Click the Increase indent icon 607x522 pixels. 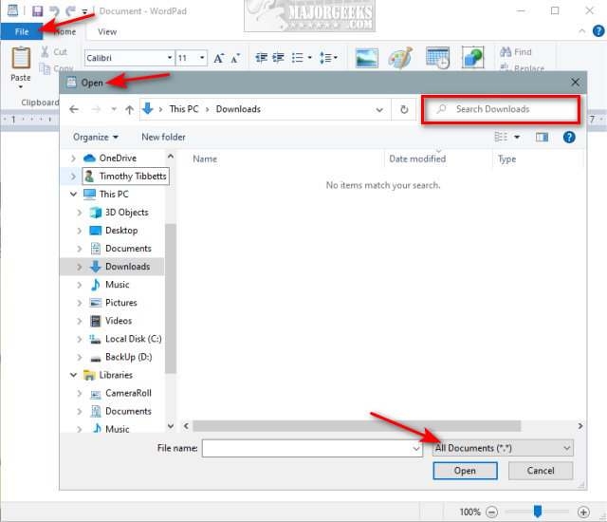click(x=278, y=58)
